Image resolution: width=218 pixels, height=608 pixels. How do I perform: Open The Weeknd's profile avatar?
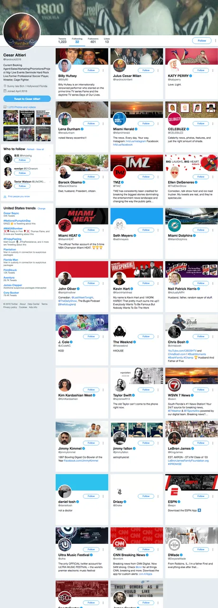(x=119, y=332)
